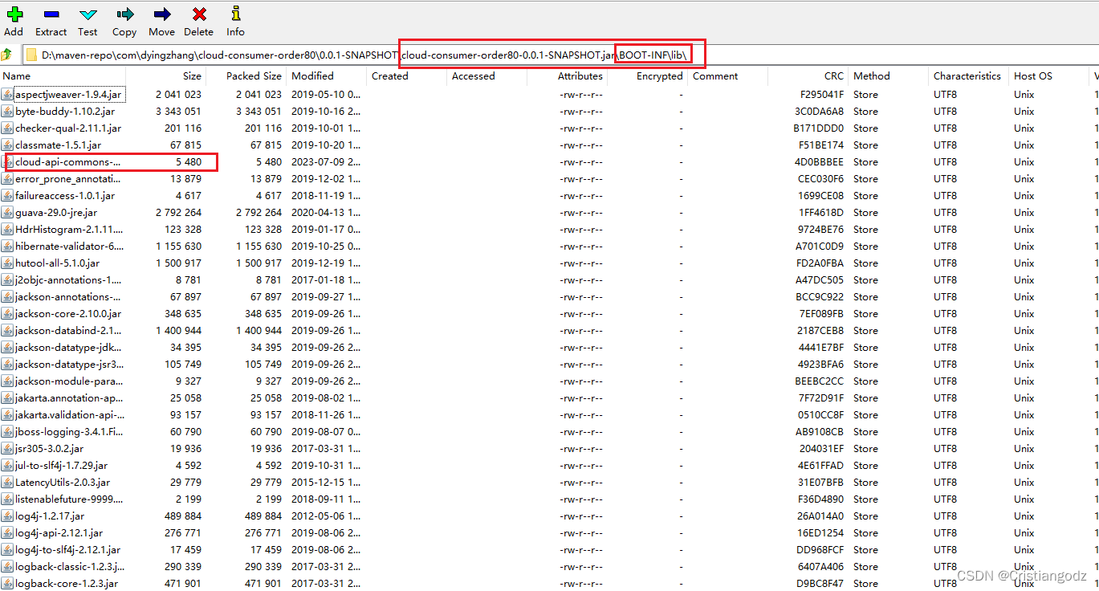1099x591 pixels.
Task: Click the CRC value 3C0DA6A8
Action: (x=819, y=112)
